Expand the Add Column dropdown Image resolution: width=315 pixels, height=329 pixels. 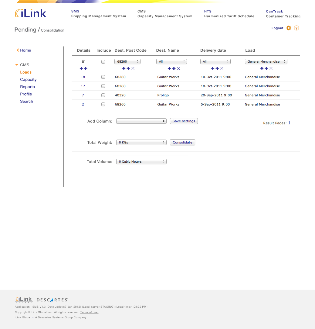[141, 121]
